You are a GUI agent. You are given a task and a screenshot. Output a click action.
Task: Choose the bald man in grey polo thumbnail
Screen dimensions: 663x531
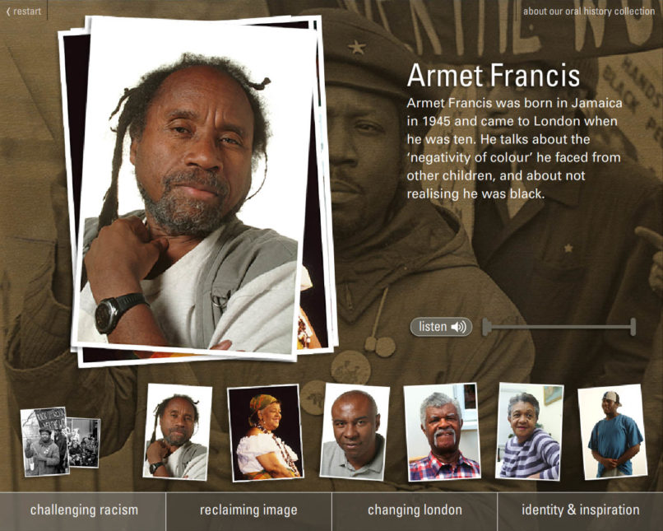pyautogui.click(x=355, y=431)
